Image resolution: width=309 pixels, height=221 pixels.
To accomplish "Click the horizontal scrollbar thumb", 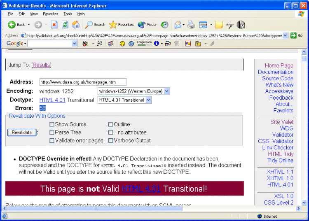I will tap(95, 208).
